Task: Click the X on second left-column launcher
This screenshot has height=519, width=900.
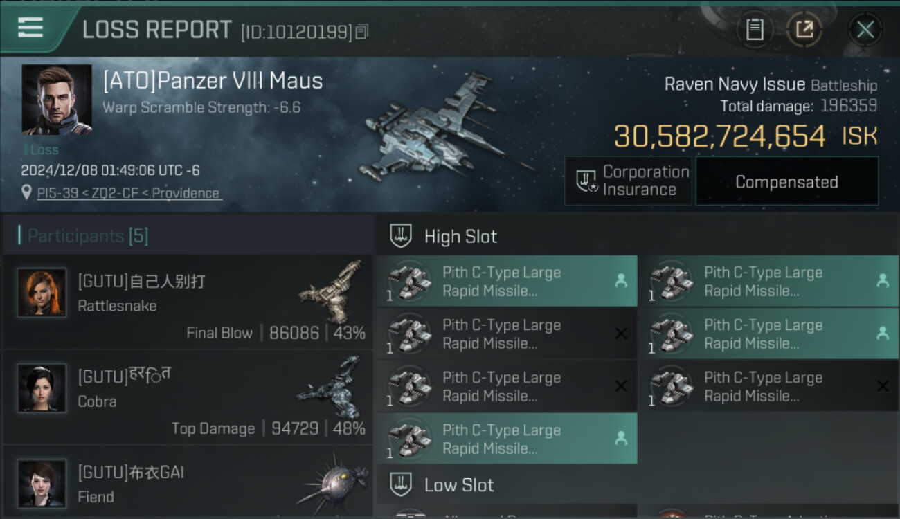Action: coord(621,334)
